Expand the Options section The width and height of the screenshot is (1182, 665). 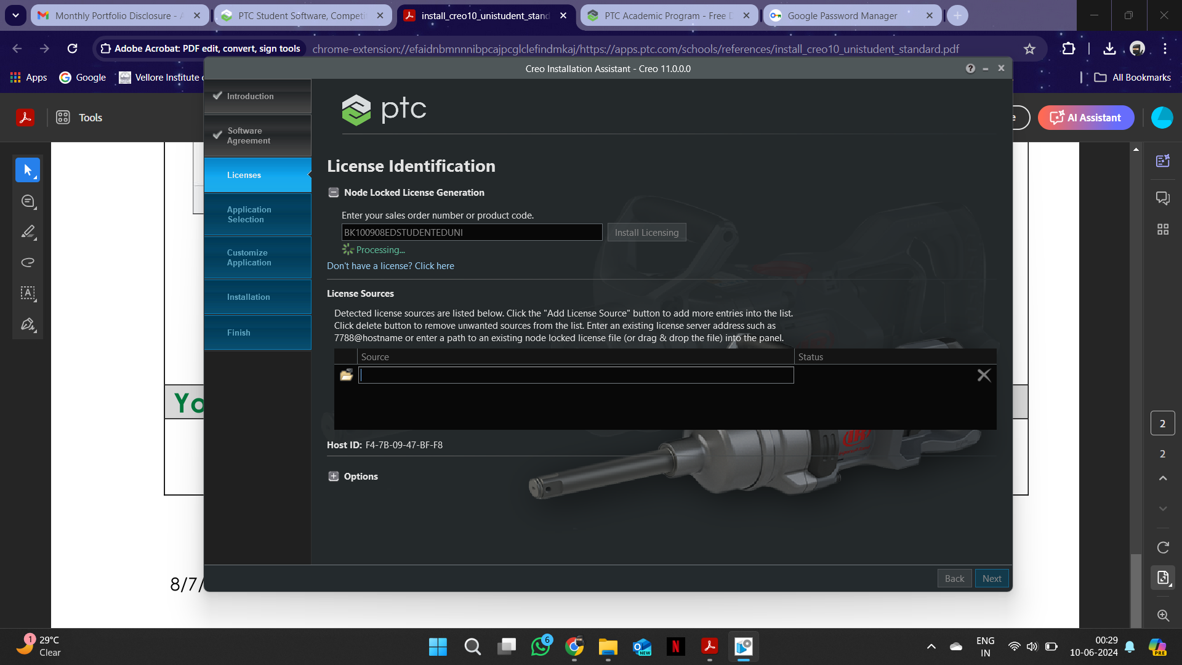tap(333, 476)
